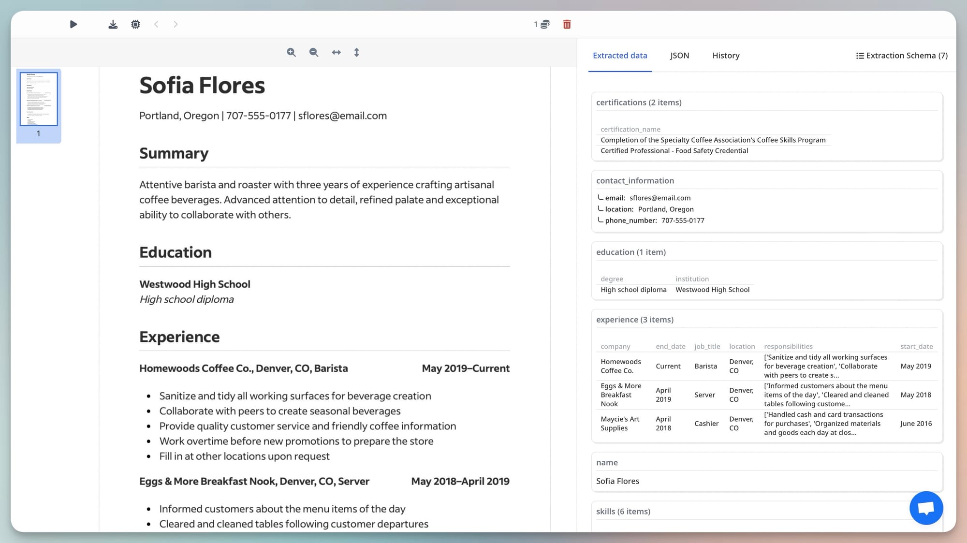Zoom in on the document

click(x=291, y=52)
